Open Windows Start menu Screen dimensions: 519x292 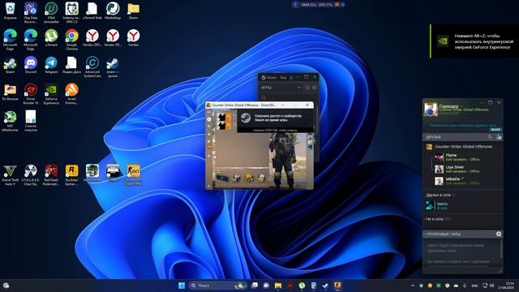coord(182,286)
